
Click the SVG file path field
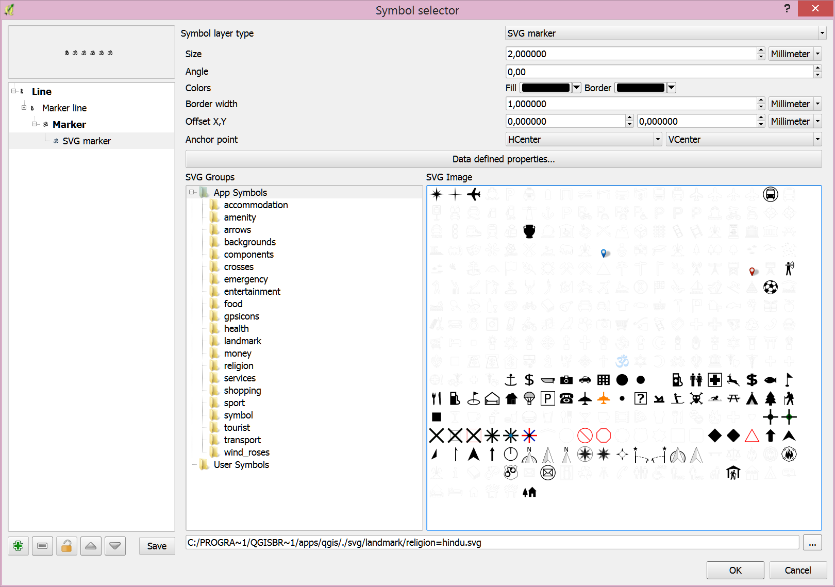492,543
